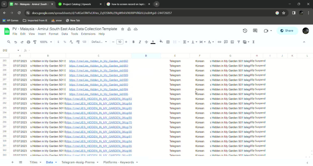Open the Format menu

[x=54, y=34]
